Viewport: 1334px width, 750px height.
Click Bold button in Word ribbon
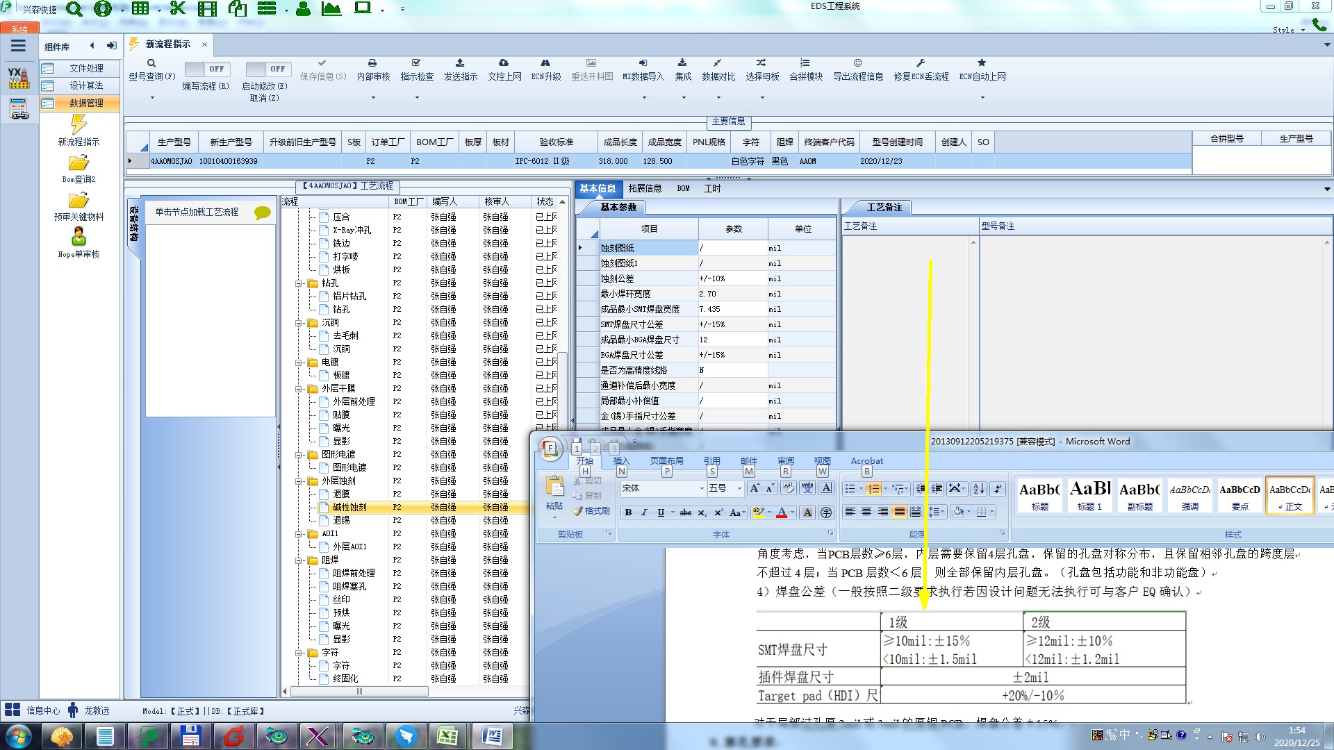(628, 512)
